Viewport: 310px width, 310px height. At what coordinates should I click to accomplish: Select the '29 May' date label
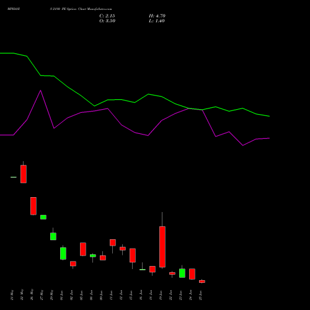click(x=52, y=295)
